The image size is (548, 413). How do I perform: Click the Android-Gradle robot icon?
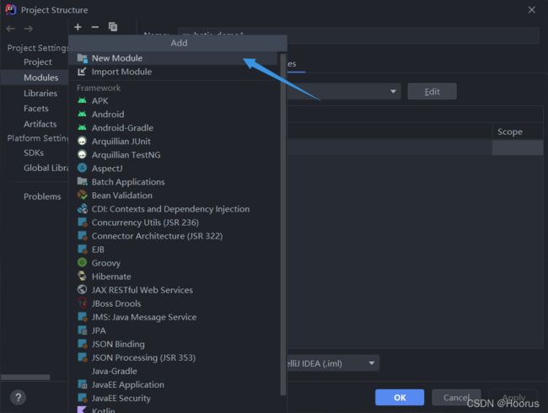point(82,127)
